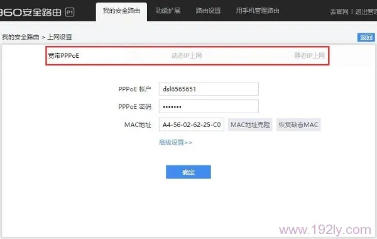This screenshot has width=377, height=239.
Task: Click the 360安全路由 logo
Action: coord(31,13)
